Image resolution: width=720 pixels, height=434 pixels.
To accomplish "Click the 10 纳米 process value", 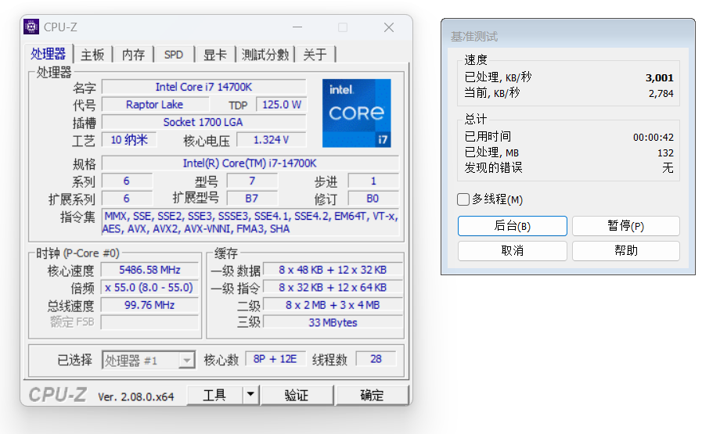I will 129,140.
